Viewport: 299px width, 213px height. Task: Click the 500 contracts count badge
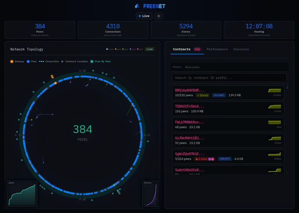click(197, 49)
